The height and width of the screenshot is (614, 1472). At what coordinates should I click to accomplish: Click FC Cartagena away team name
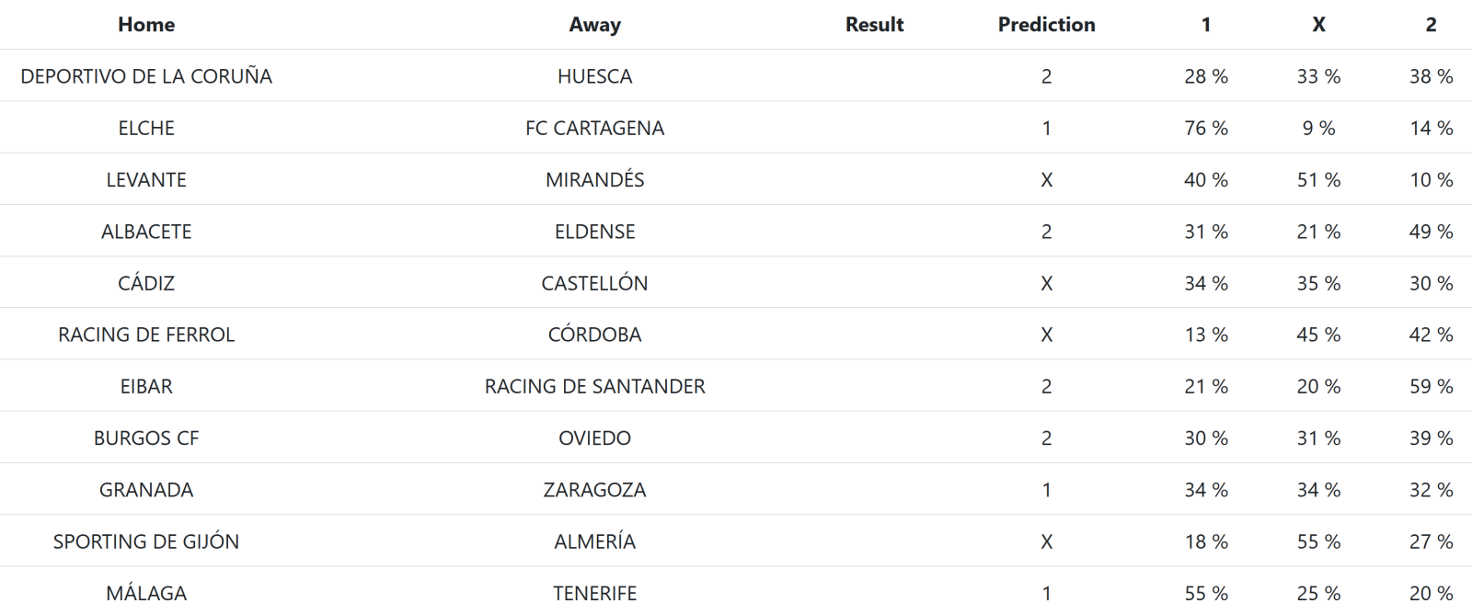pyautogui.click(x=594, y=128)
